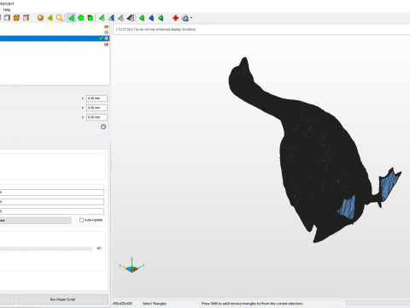410x308 pixels.
Task: Click the solid orange cube view icon
Action: [16, 18]
